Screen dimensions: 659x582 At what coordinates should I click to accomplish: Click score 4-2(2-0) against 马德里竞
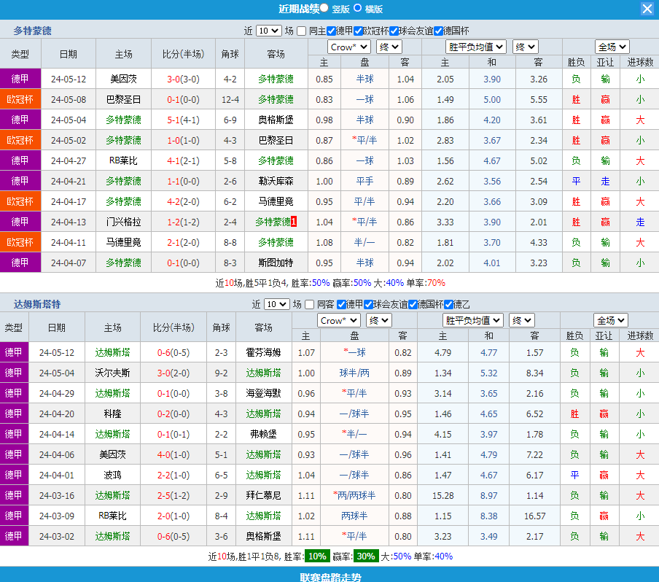(183, 201)
